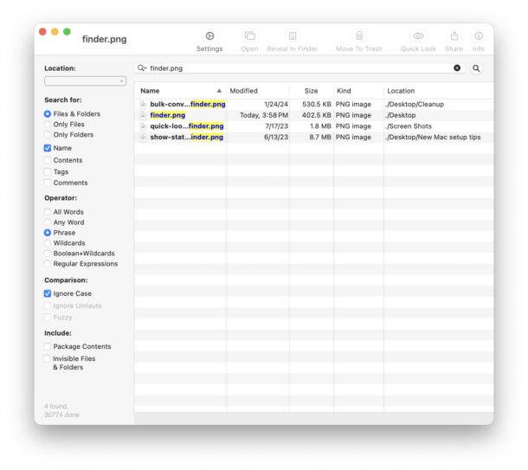Open the Location dropdown

tap(85, 81)
